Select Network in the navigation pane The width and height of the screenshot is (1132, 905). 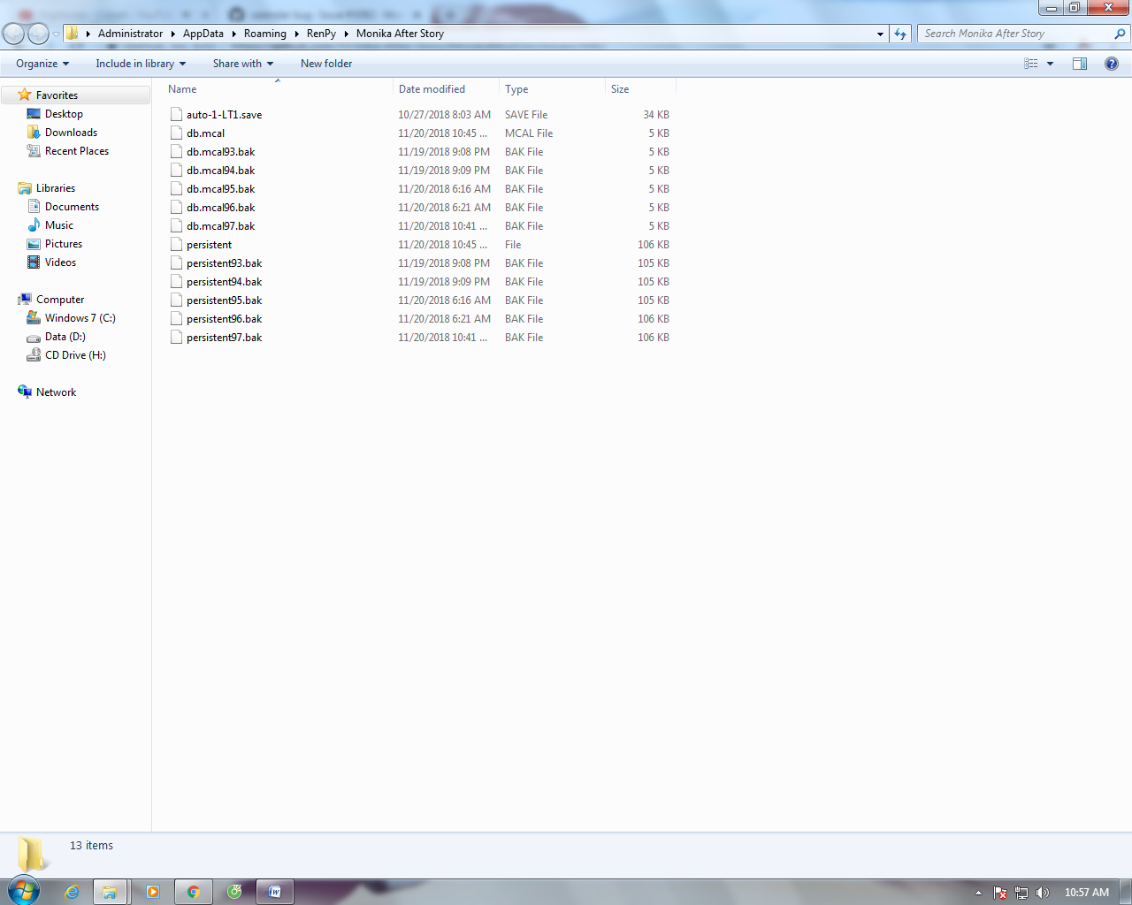(x=56, y=392)
